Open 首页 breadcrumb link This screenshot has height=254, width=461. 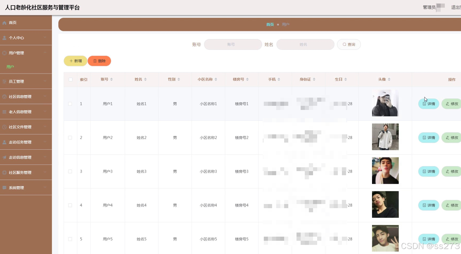(x=270, y=24)
